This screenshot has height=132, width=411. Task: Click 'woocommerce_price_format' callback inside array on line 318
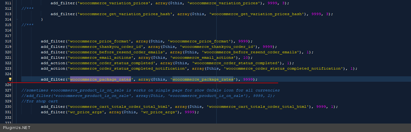point(199,41)
